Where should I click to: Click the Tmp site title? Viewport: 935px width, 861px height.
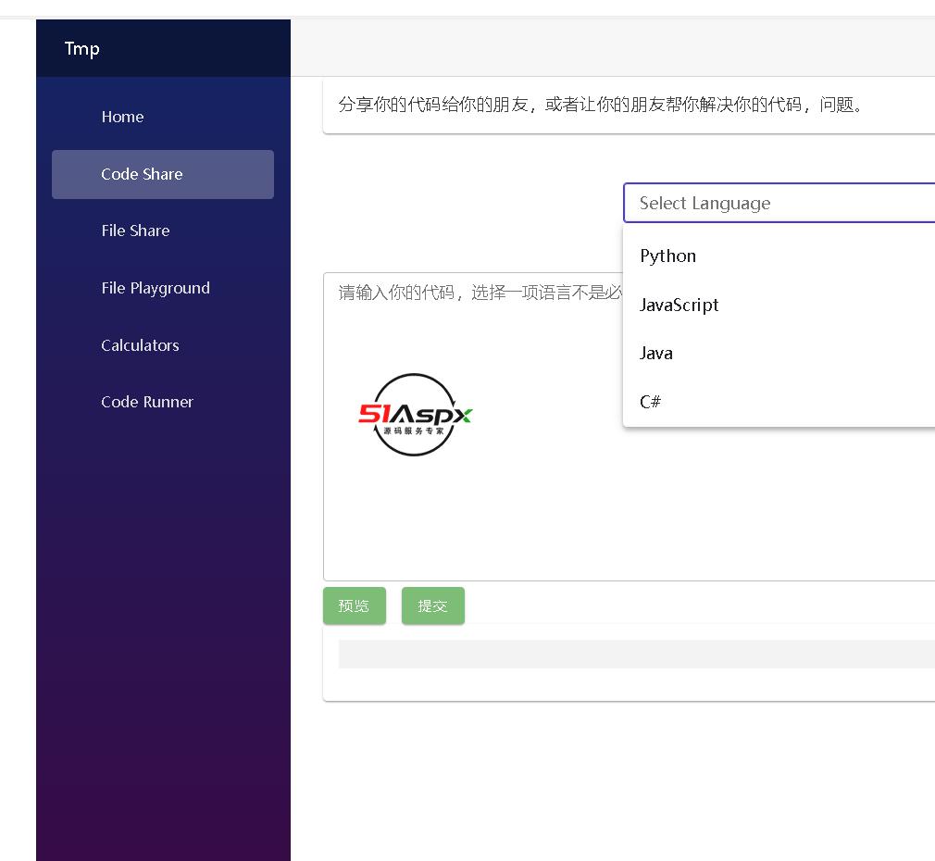82,48
